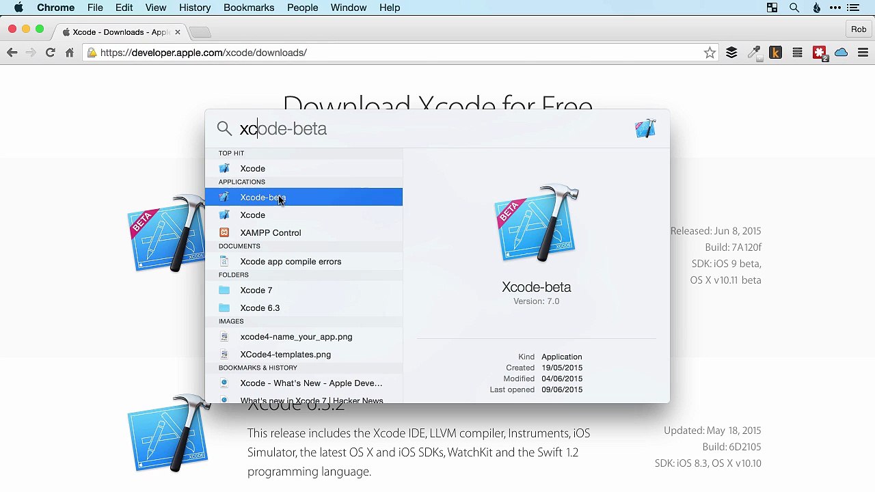
Task: Open the Chrome home page
Action: click(69, 53)
